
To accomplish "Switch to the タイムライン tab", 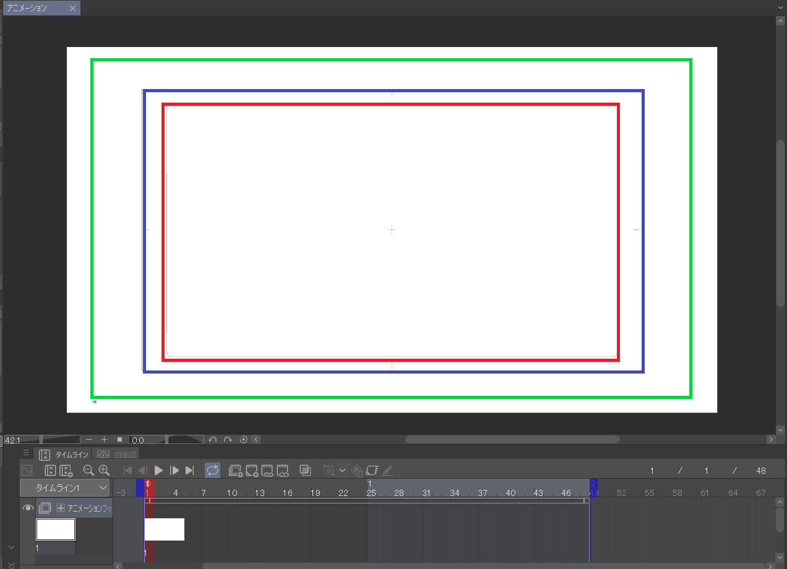I will [65, 455].
